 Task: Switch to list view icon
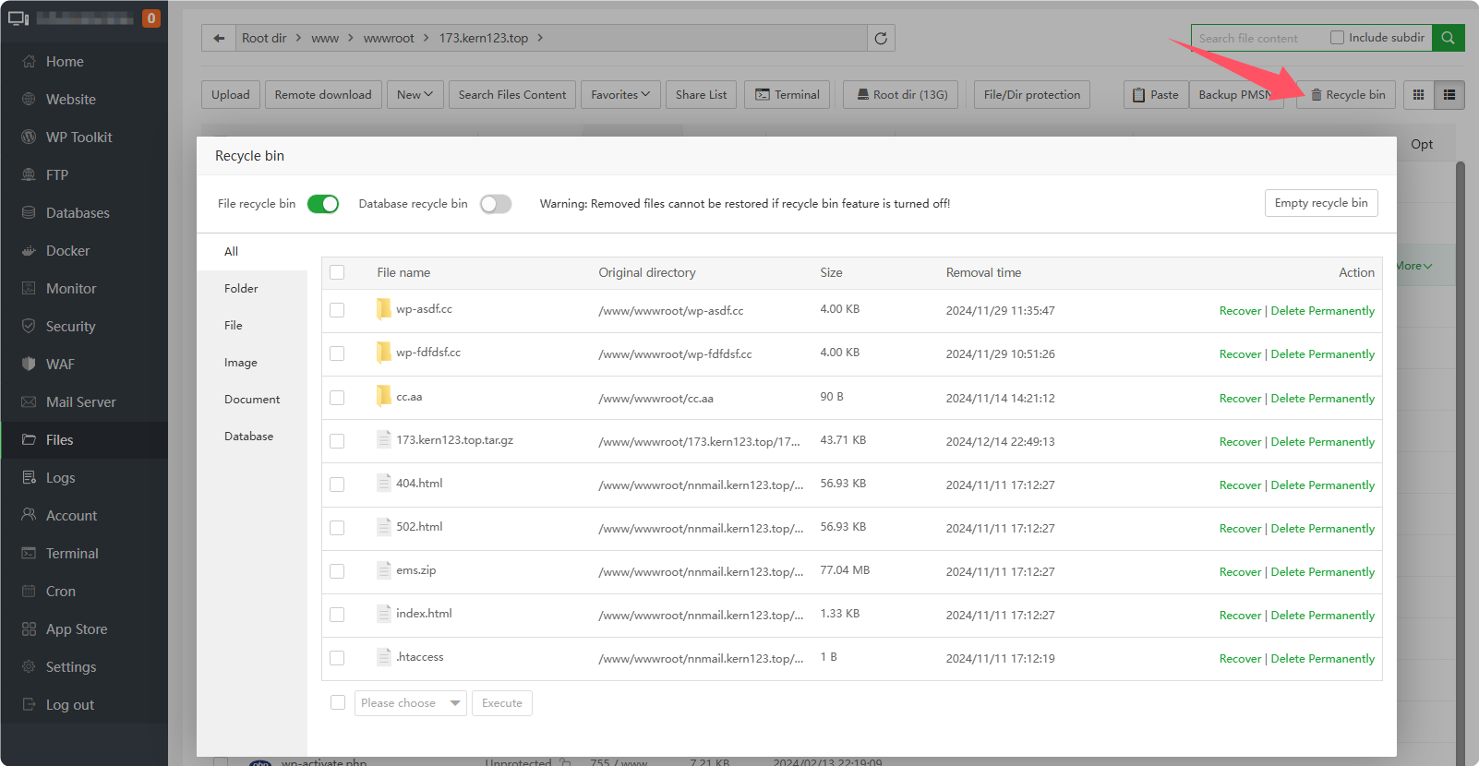click(1449, 95)
